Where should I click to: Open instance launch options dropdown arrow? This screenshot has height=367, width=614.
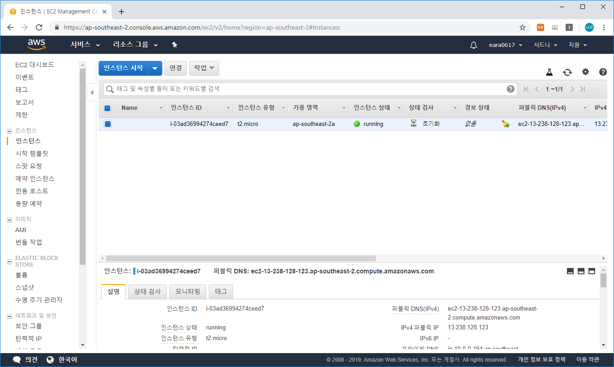pos(155,68)
